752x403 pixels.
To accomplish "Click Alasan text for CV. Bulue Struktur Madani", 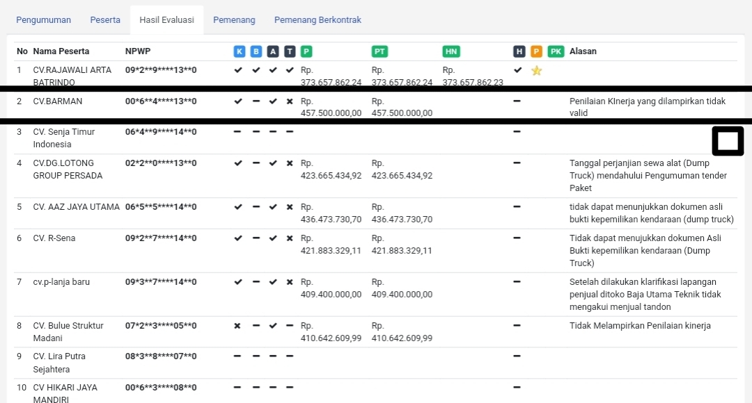I will (x=640, y=326).
